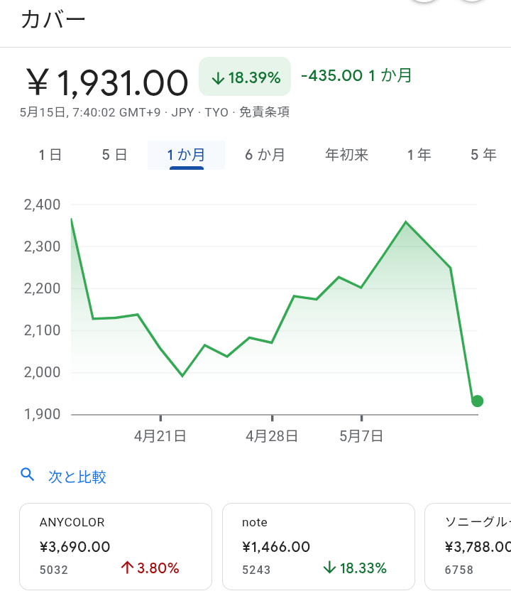Click the green endpoint dot on the chart

click(477, 401)
